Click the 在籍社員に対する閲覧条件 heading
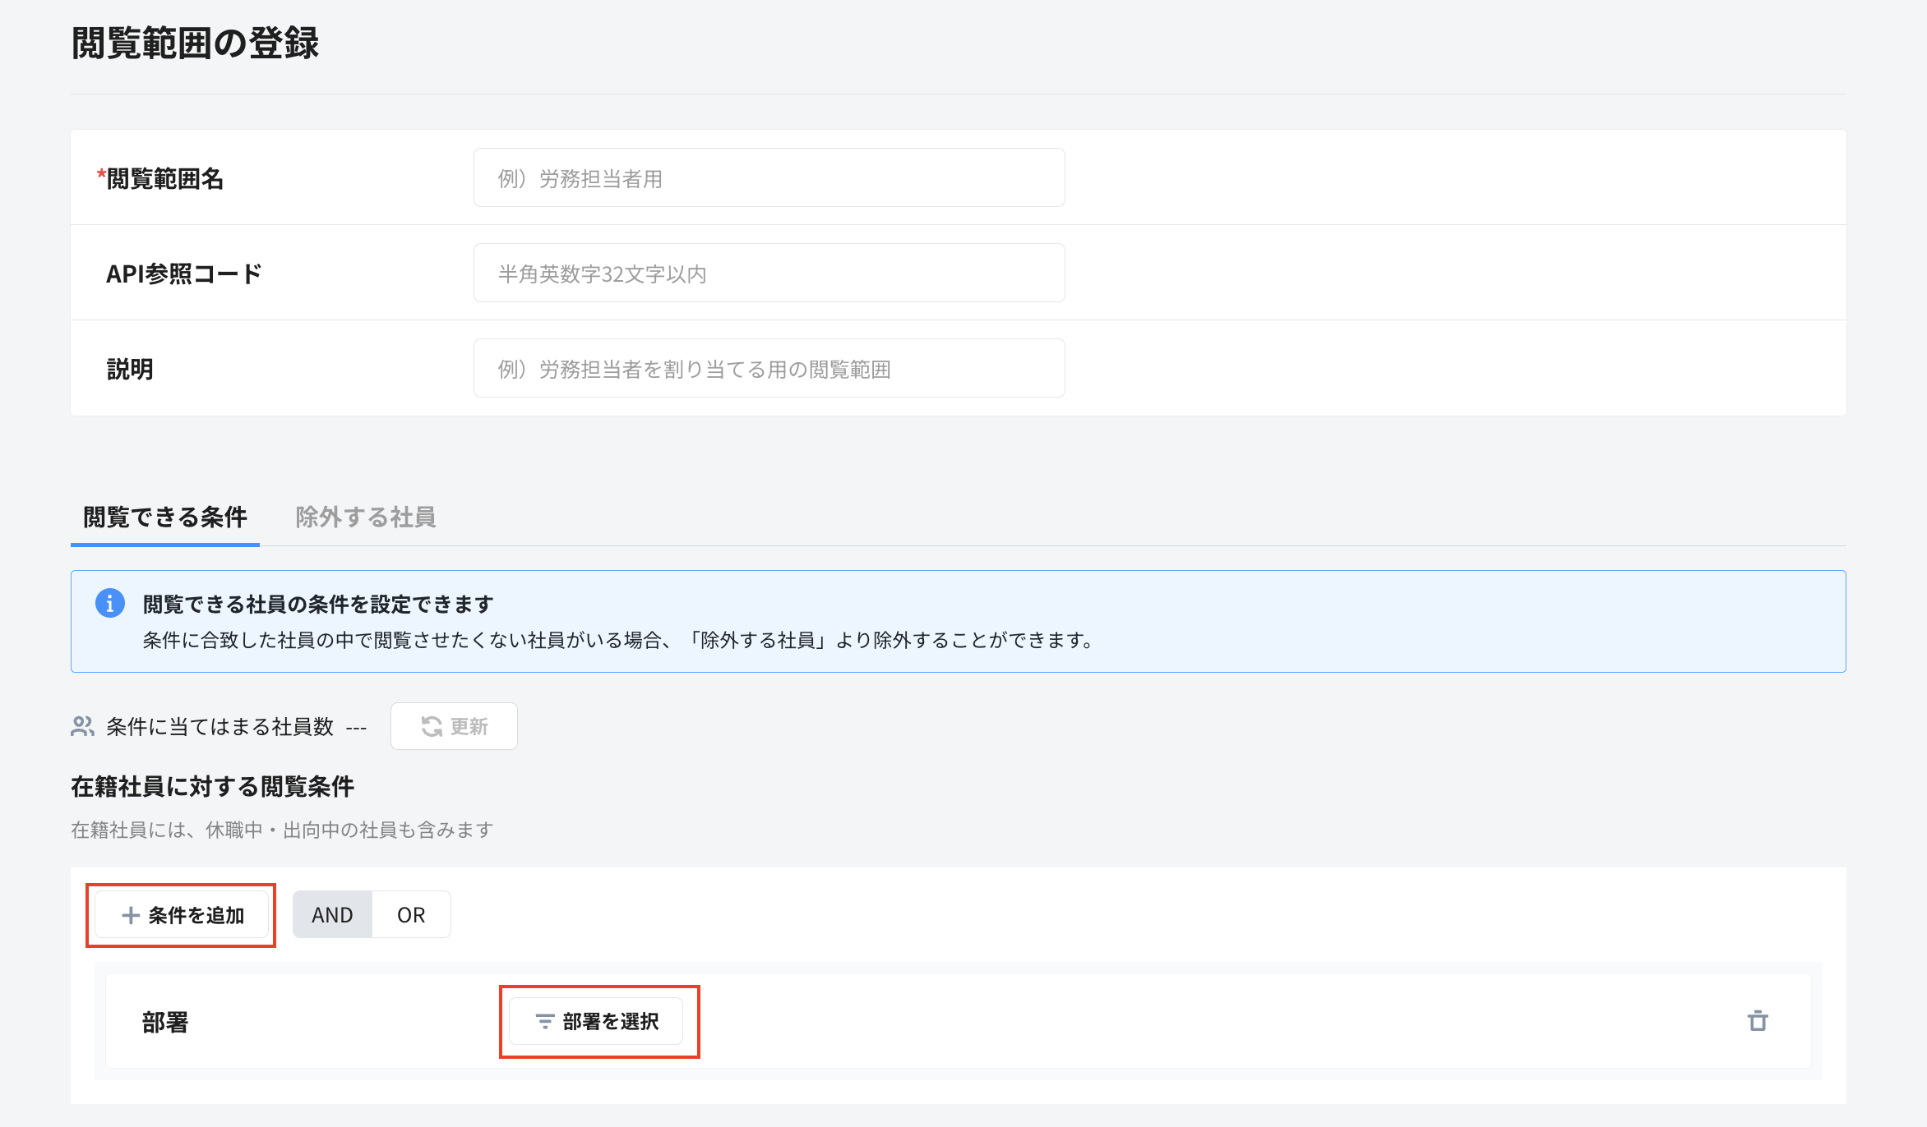Screen dimensions: 1927x1127 (212, 786)
